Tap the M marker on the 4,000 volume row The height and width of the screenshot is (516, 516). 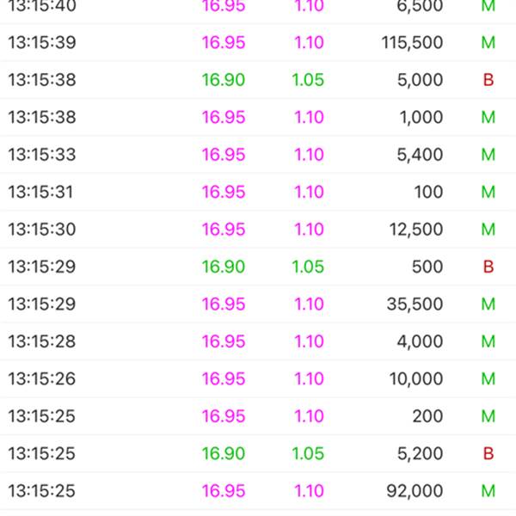click(488, 341)
